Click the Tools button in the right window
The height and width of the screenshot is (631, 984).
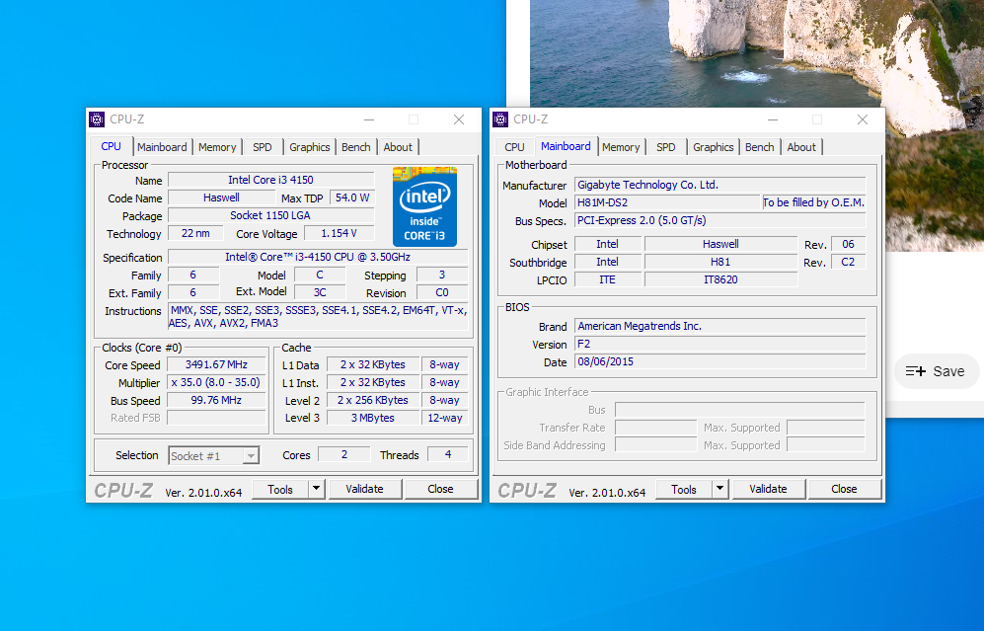[x=683, y=489]
